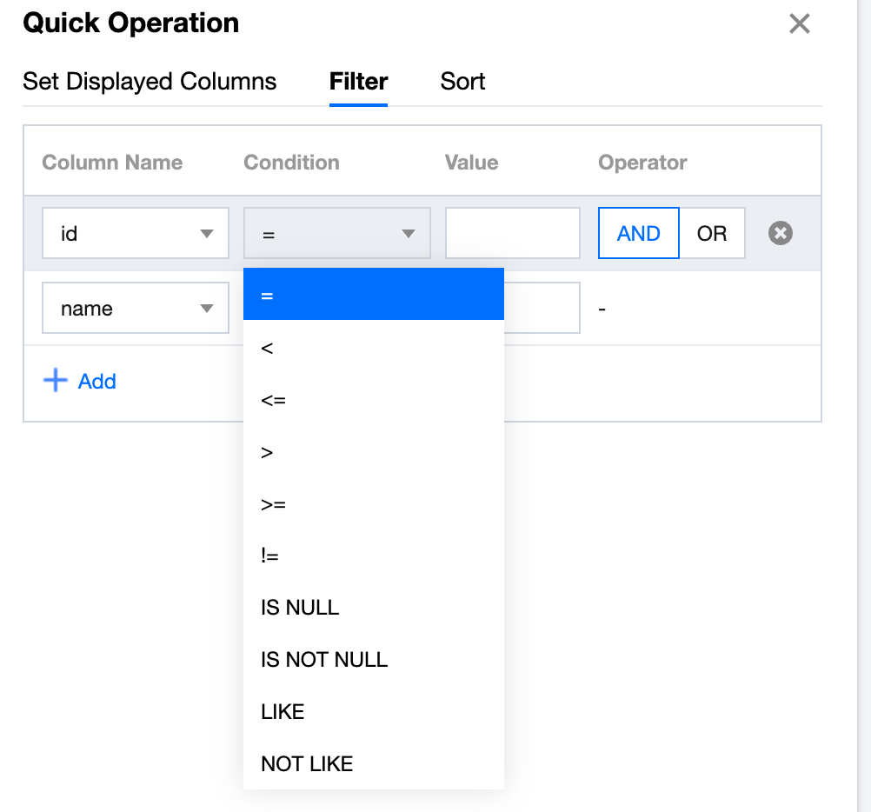Screen dimensions: 871x812
Task: Select OR operator for id row
Action: coord(712,233)
